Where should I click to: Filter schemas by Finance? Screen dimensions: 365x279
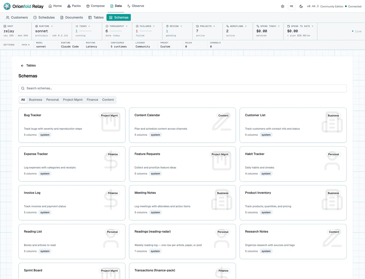click(92, 100)
